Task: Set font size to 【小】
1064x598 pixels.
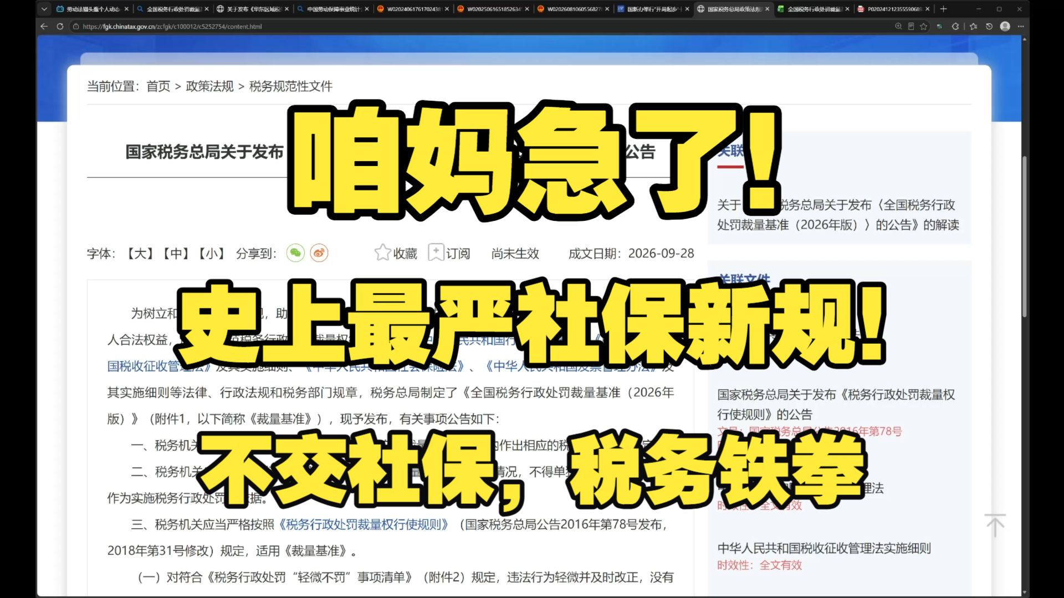Action: coord(212,254)
